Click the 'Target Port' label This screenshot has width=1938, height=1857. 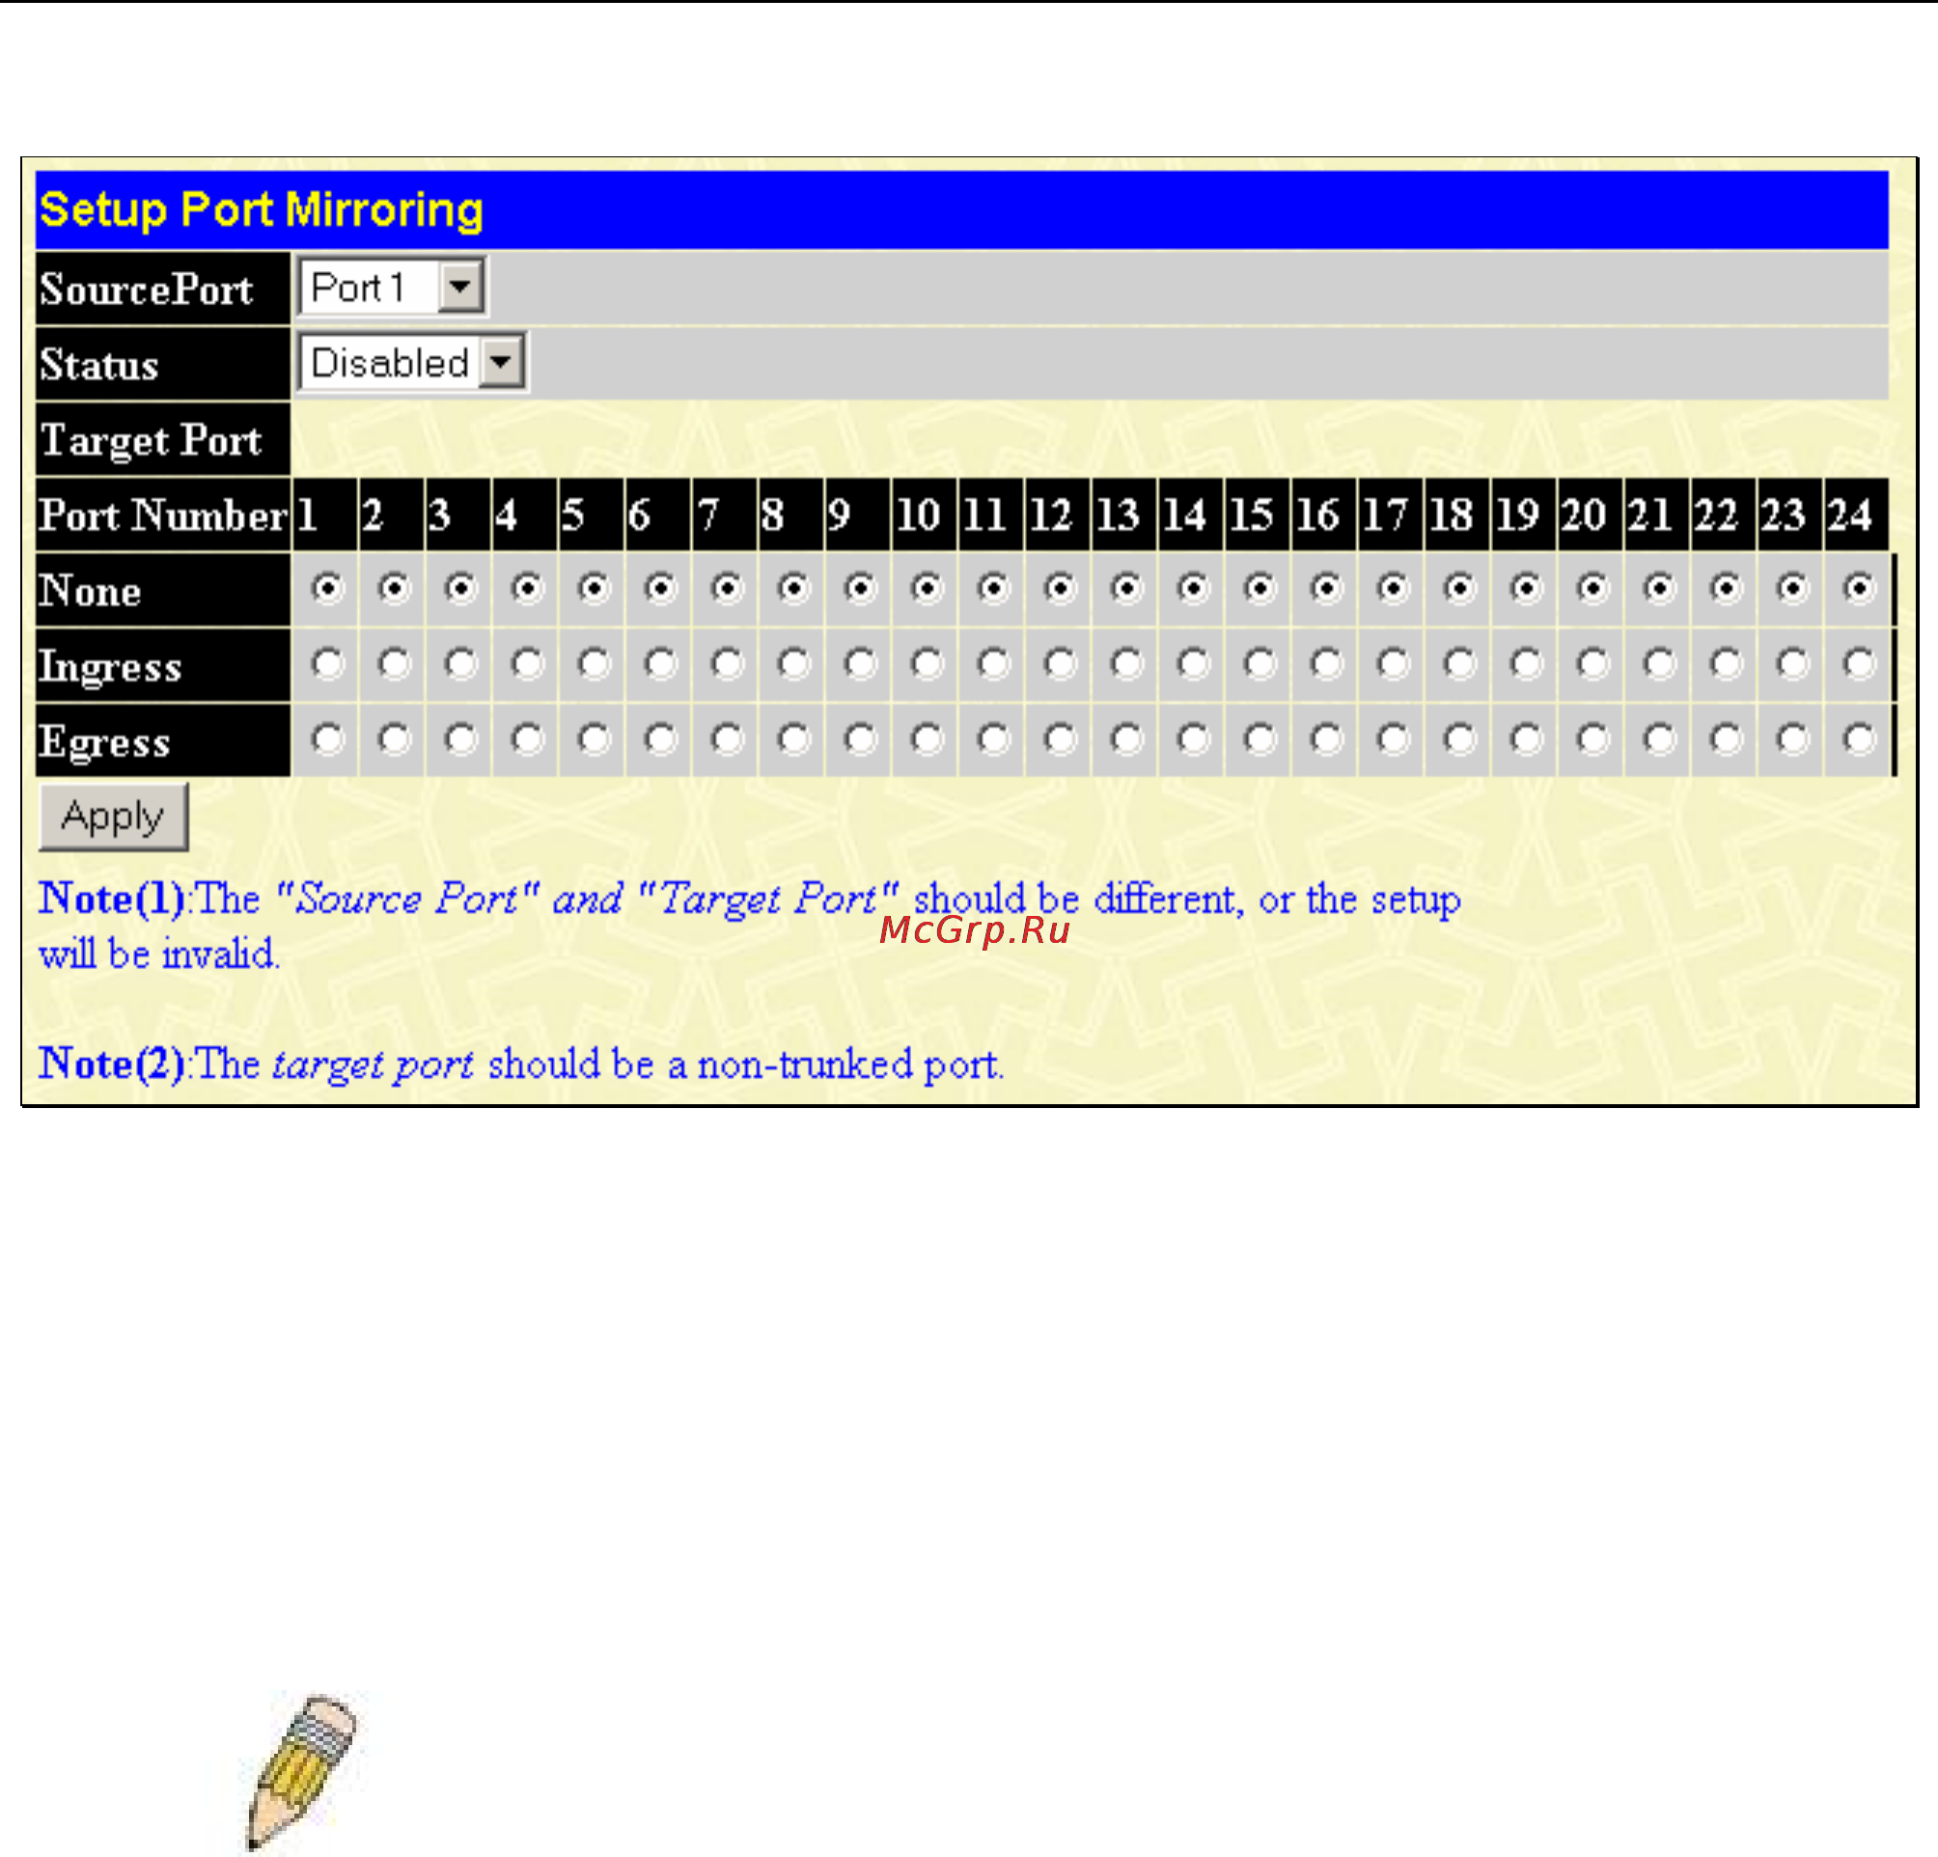(x=151, y=440)
